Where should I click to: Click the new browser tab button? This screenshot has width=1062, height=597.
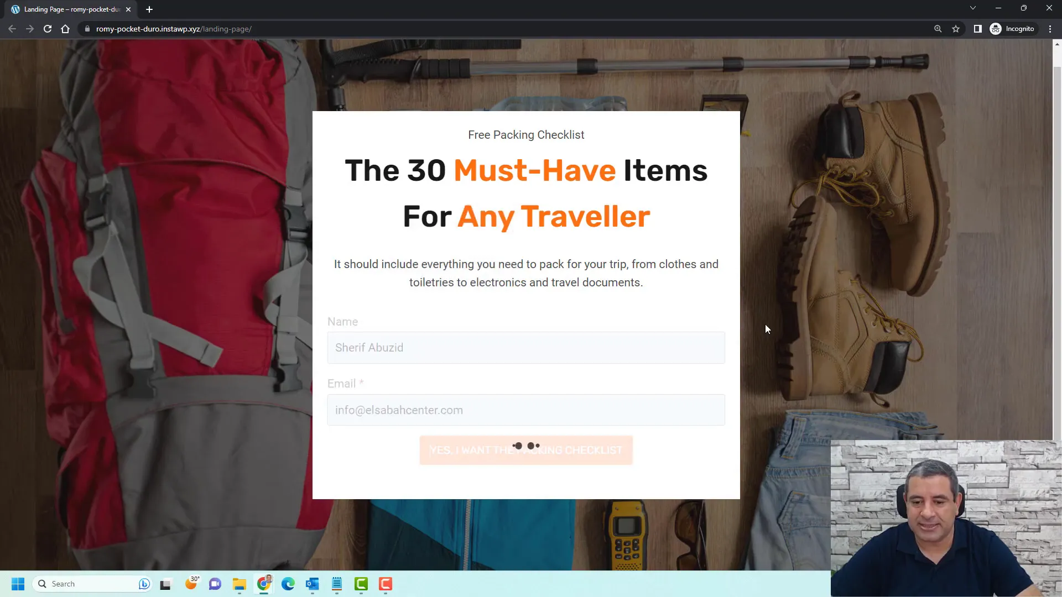[149, 9]
